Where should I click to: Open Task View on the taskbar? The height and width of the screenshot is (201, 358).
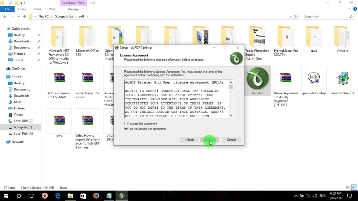(32, 196)
